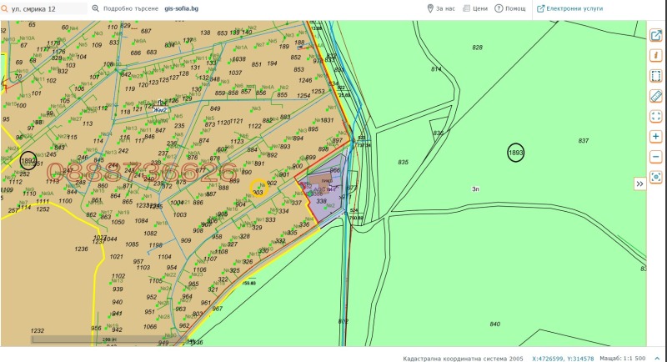
Task: Click the Жм2 zone label on map
Action: click(159, 109)
